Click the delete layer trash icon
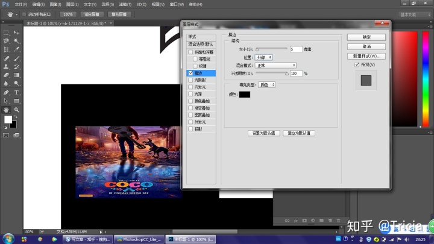The width and height of the screenshot is (434, 244). tap(339, 221)
